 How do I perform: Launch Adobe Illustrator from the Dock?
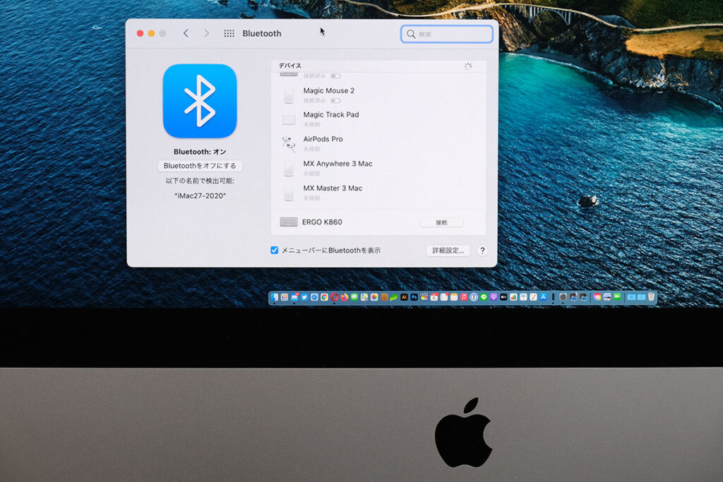404,297
